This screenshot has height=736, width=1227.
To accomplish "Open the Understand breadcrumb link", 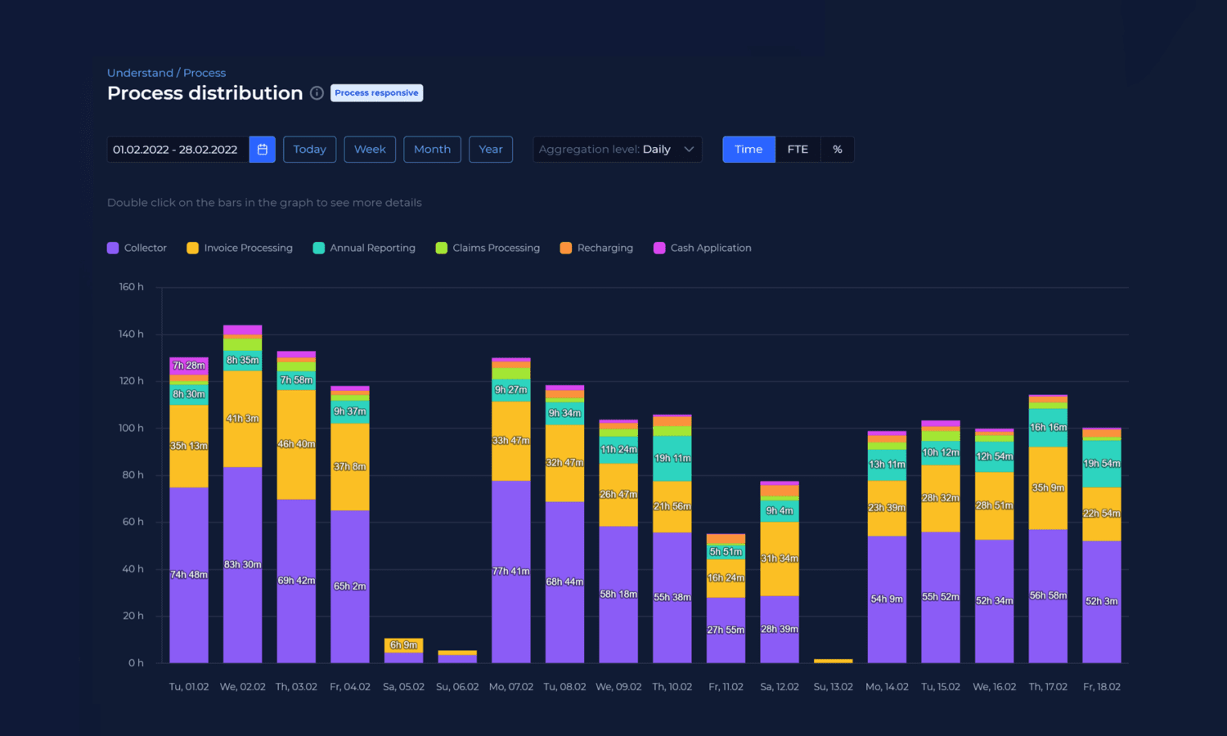I will (x=139, y=73).
